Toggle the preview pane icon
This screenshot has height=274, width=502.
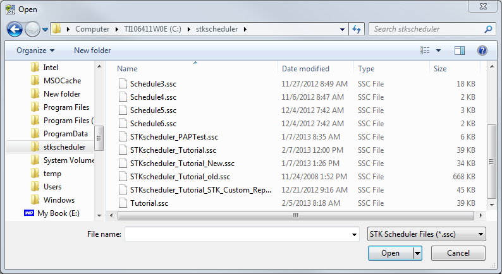(460, 51)
